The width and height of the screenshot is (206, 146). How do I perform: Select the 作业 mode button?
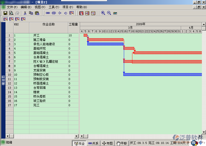click(x=79, y=143)
